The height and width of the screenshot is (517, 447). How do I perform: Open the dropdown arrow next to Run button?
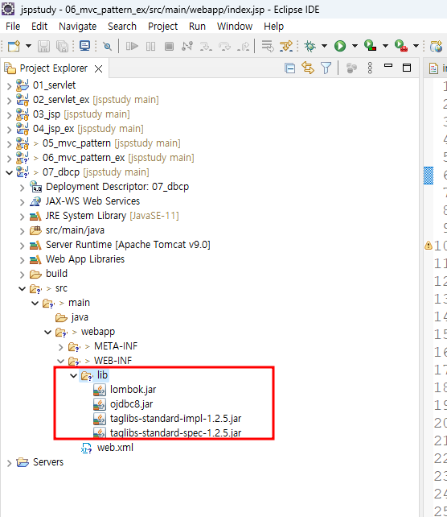(355, 46)
